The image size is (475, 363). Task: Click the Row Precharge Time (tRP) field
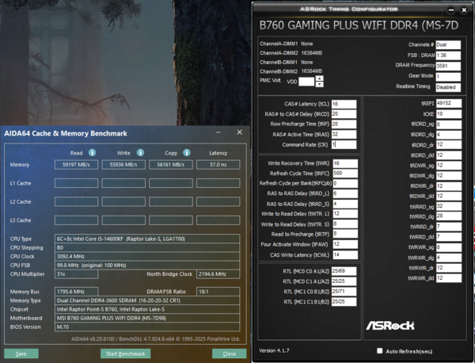coord(344,124)
